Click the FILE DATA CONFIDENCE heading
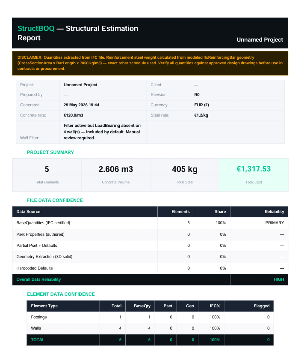 coord(55,200)
